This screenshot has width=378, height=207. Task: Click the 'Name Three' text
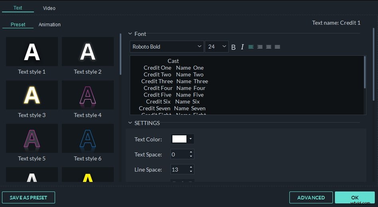(x=192, y=81)
